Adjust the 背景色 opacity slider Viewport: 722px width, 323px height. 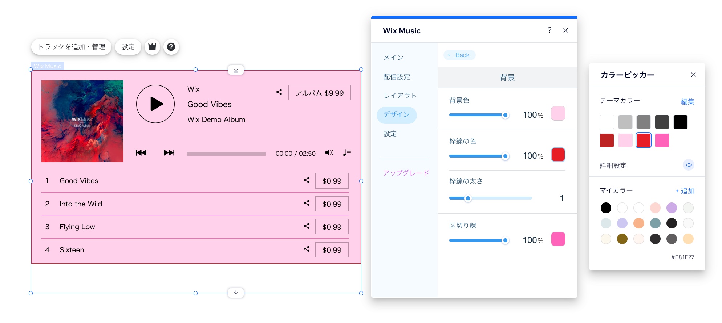(x=479, y=115)
